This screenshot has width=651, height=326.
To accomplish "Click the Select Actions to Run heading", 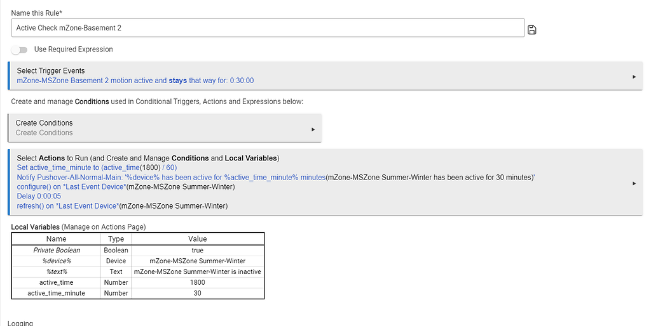I will pos(147,158).
